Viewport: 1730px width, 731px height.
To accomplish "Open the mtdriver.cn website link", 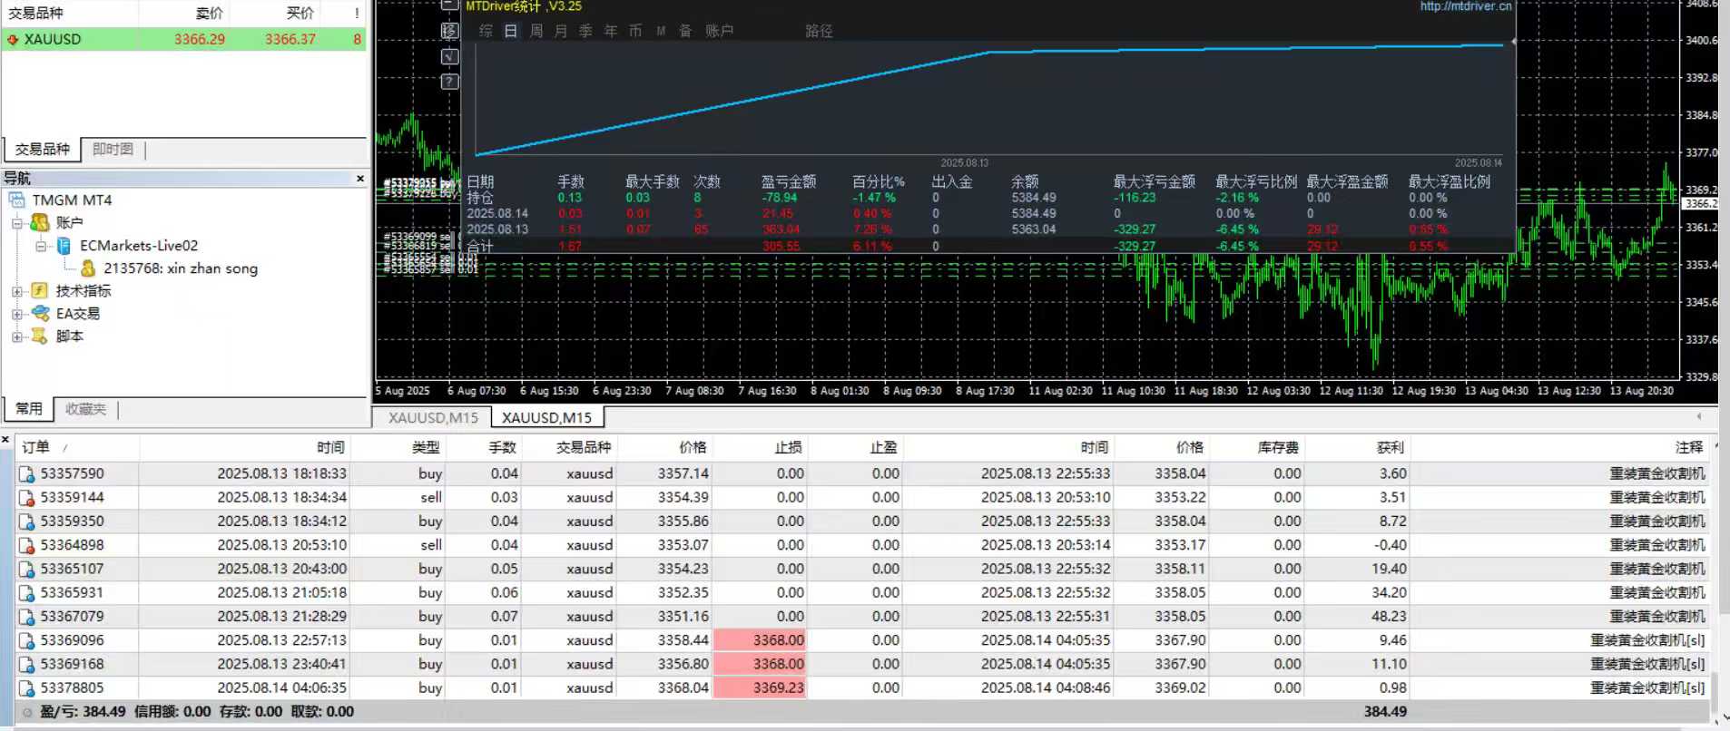I will 1465,6.
